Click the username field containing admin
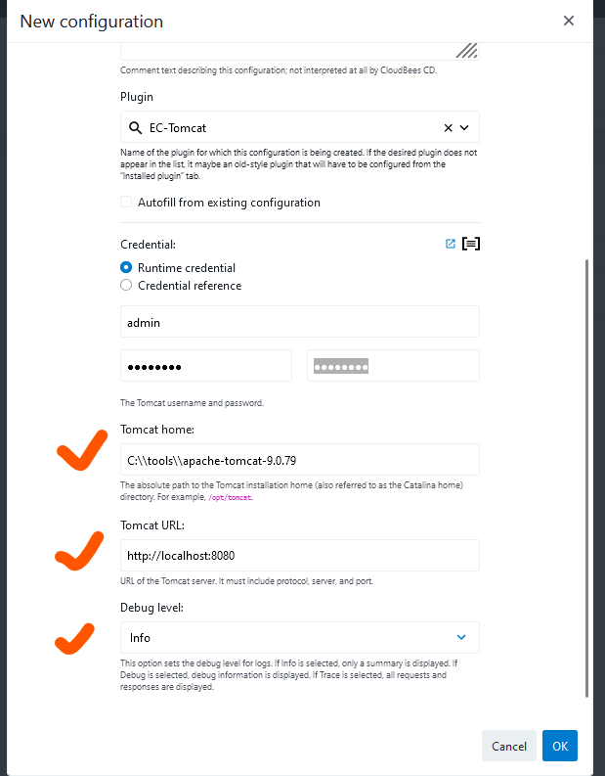Screen dimensions: 605x776 (299, 322)
